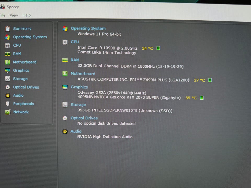Image resolution: width=251 pixels, height=188 pixels.
Task: Click the 953GB INTEL SSDPEKNW010T8 storage text
Action: [125, 110]
